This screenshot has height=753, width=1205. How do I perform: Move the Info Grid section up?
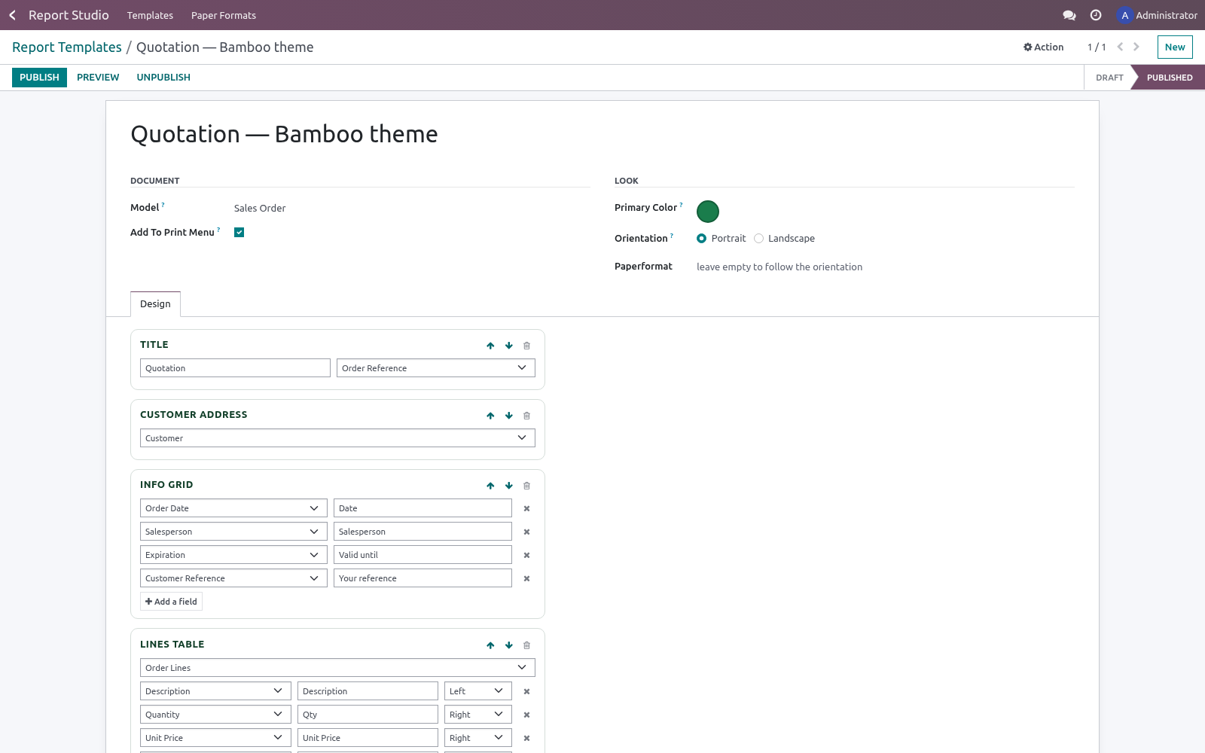490,486
